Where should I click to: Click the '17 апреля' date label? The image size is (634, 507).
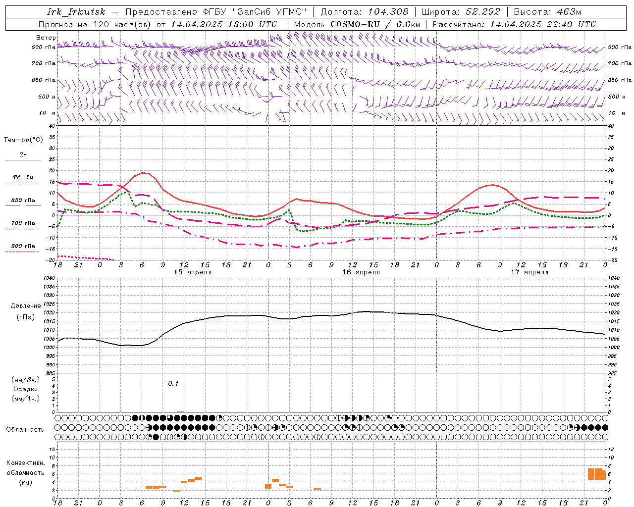pos(530,272)
